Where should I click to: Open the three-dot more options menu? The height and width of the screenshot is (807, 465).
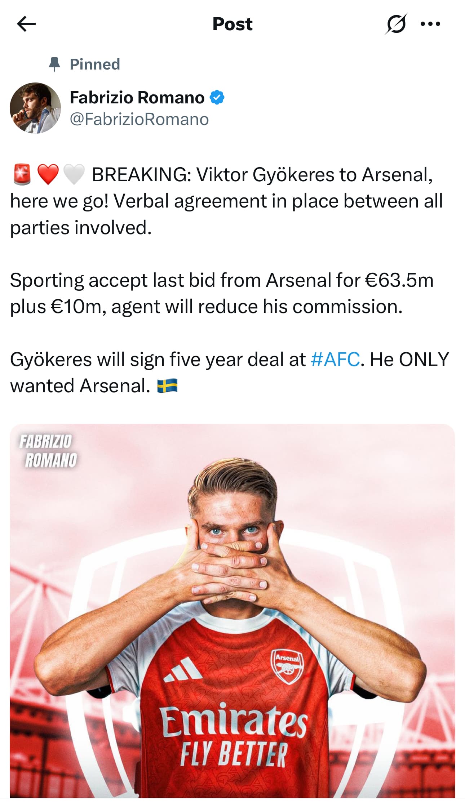[430, 24]
